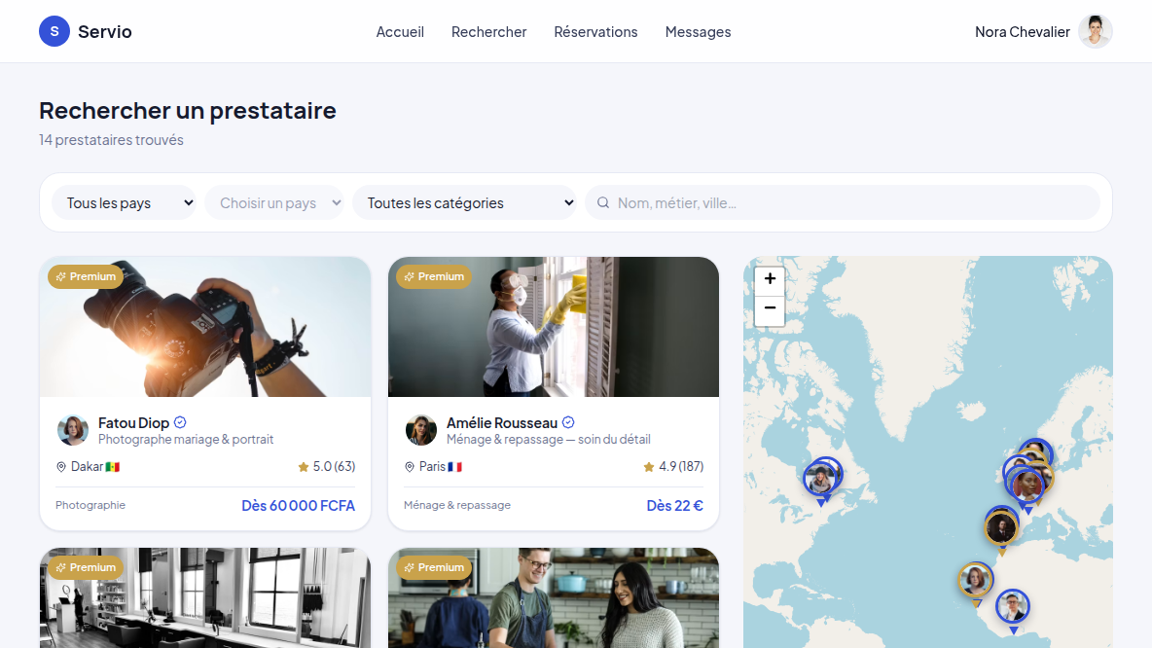Click the search magnifier icon
The width and height of the screenshot is (1152, 648).
603,202
